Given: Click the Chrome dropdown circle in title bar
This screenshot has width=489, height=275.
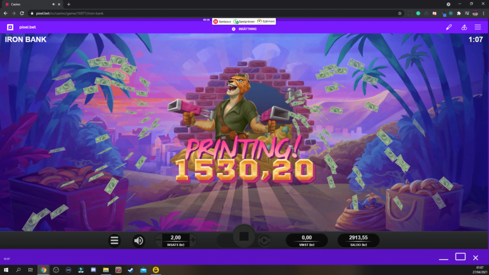Looking at the screenshot, I should (x=448, y=4).
